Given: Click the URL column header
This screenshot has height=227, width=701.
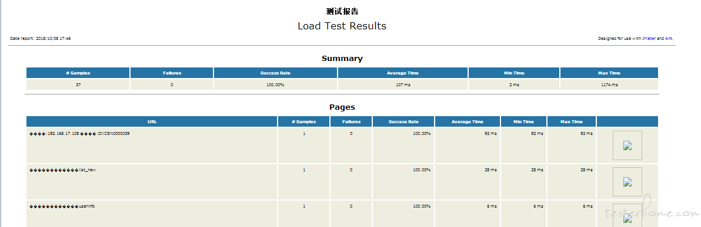Looking at the screenshot, I should coord(152,121).
